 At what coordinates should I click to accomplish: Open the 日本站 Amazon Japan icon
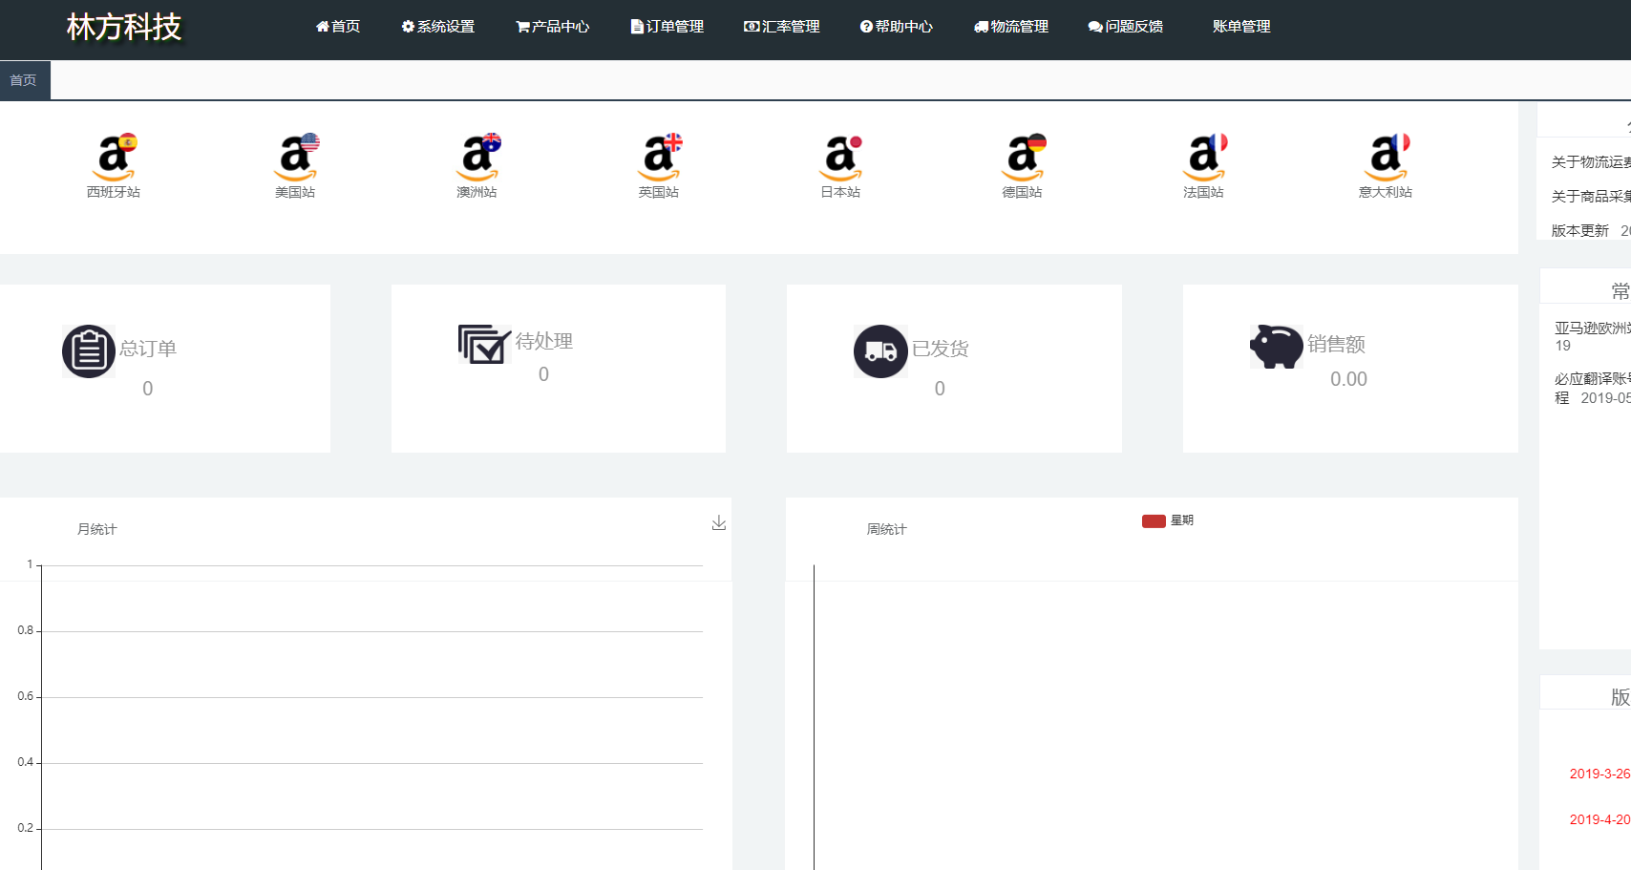click(840, 158)
